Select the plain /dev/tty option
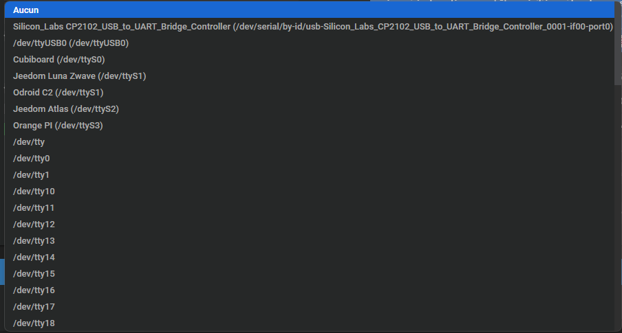622x333 pixels. pyautogui.click(x=29, y=142)
